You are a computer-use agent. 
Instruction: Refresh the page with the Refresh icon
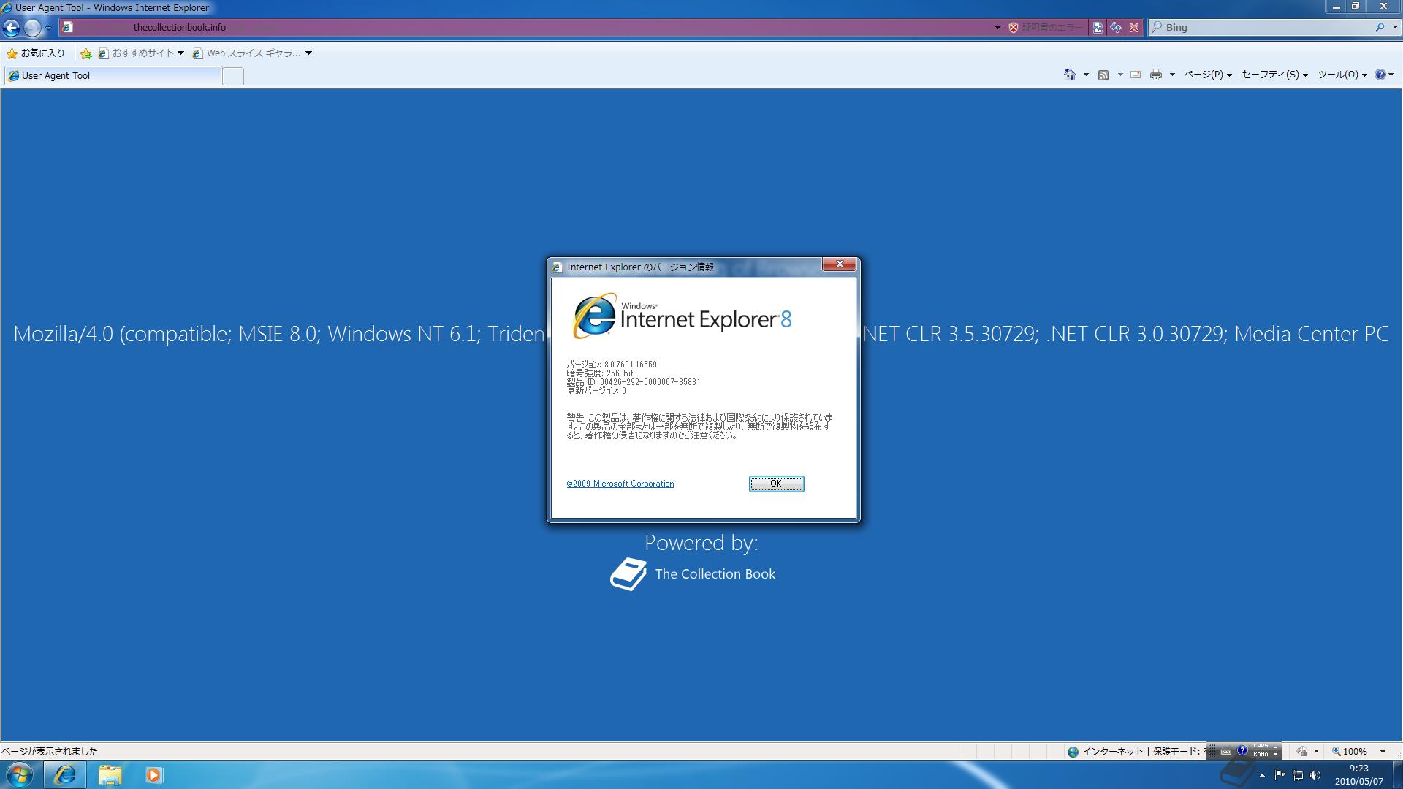tap(1116, 28)
